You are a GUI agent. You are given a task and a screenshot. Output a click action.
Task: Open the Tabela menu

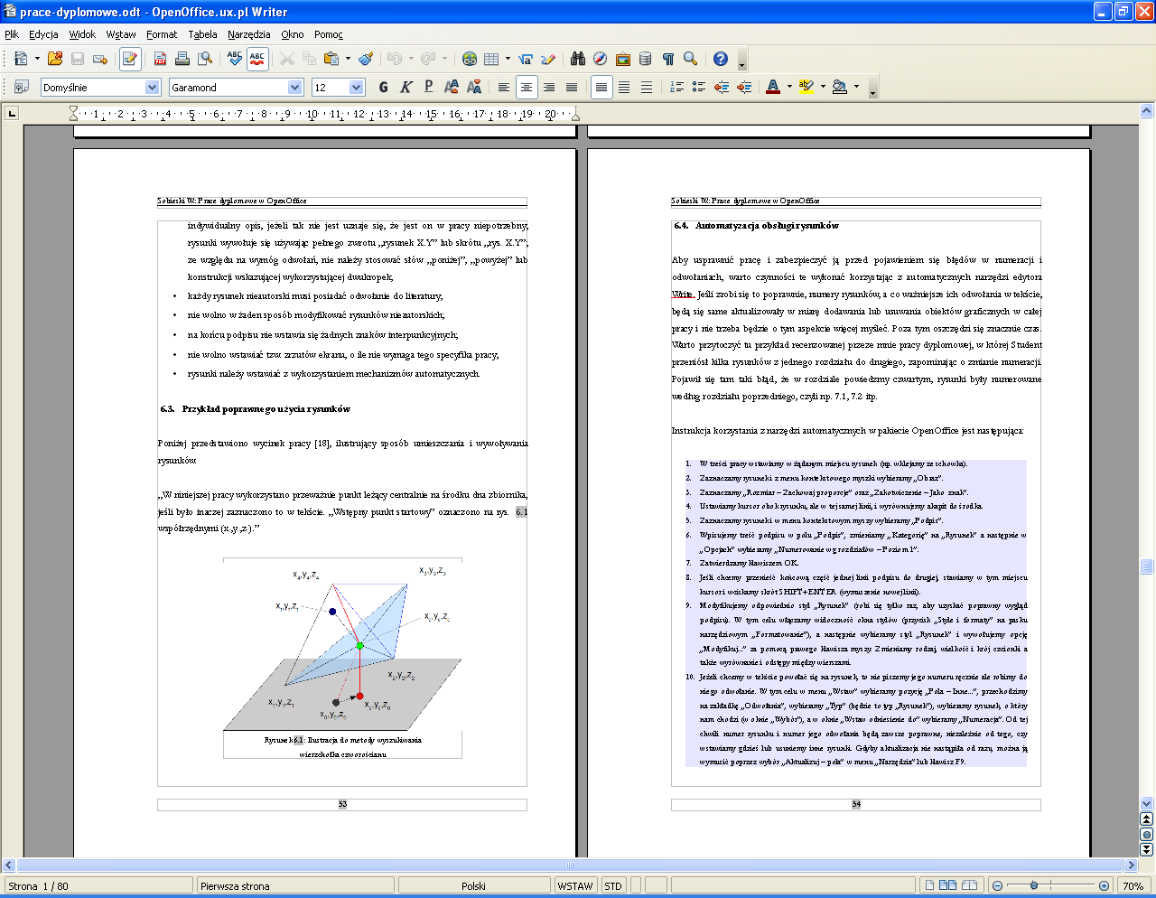click(202, 34)
